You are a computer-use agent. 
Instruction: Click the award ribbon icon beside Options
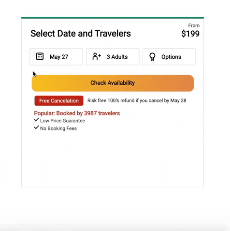[x=152, y=57]
